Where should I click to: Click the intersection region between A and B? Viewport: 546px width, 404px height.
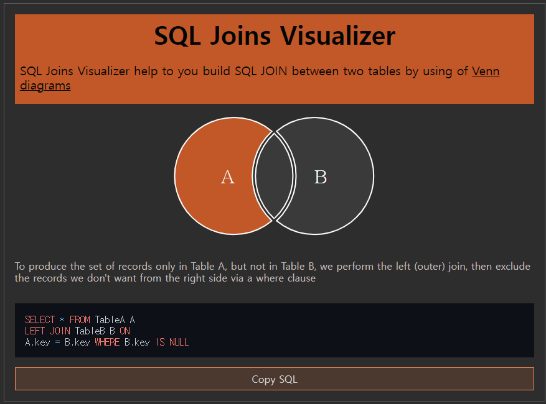(274, 176)
